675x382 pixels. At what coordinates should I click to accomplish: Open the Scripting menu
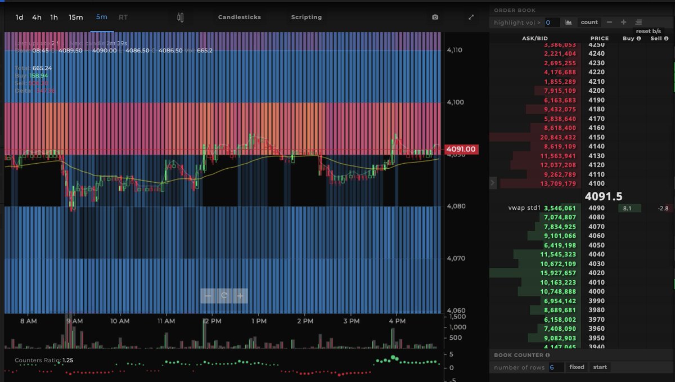click(306, 17)
